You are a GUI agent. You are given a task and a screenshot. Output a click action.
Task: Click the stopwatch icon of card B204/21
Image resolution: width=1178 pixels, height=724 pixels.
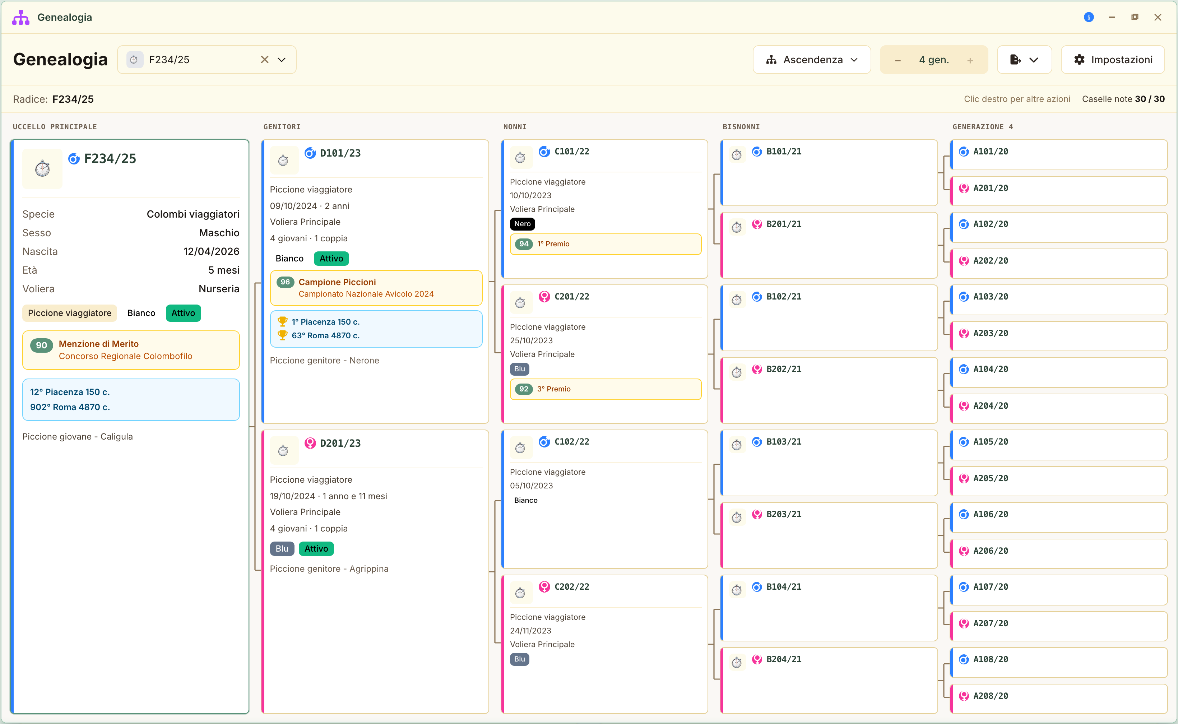tap(737, 663)
